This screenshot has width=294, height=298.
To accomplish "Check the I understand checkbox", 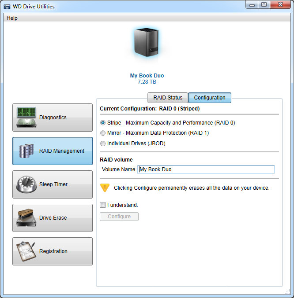I will 103,205.
